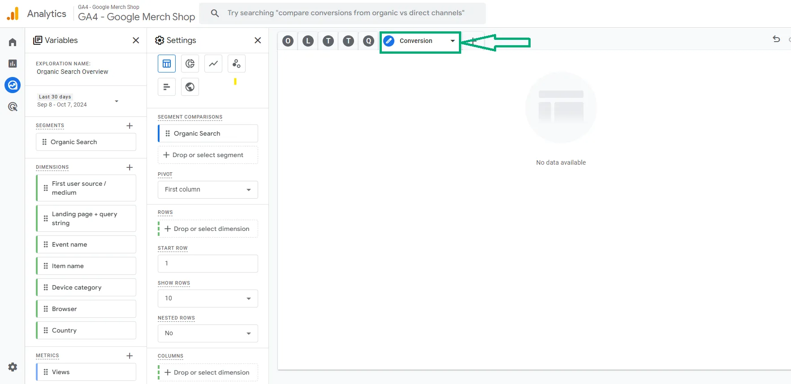This screenshot has height=384, width=791.
Task: Select the Device category dimension
Action: point(86,287)
